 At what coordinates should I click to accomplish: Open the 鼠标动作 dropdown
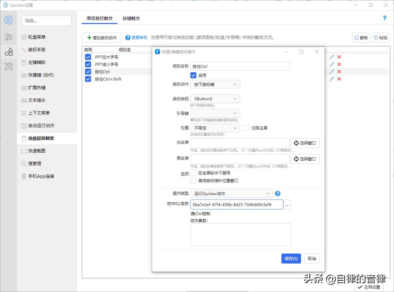[x=215, y=84]
